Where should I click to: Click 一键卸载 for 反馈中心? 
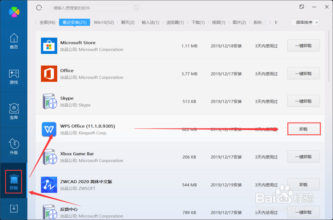pyautogui.click(x=303, y=212)
